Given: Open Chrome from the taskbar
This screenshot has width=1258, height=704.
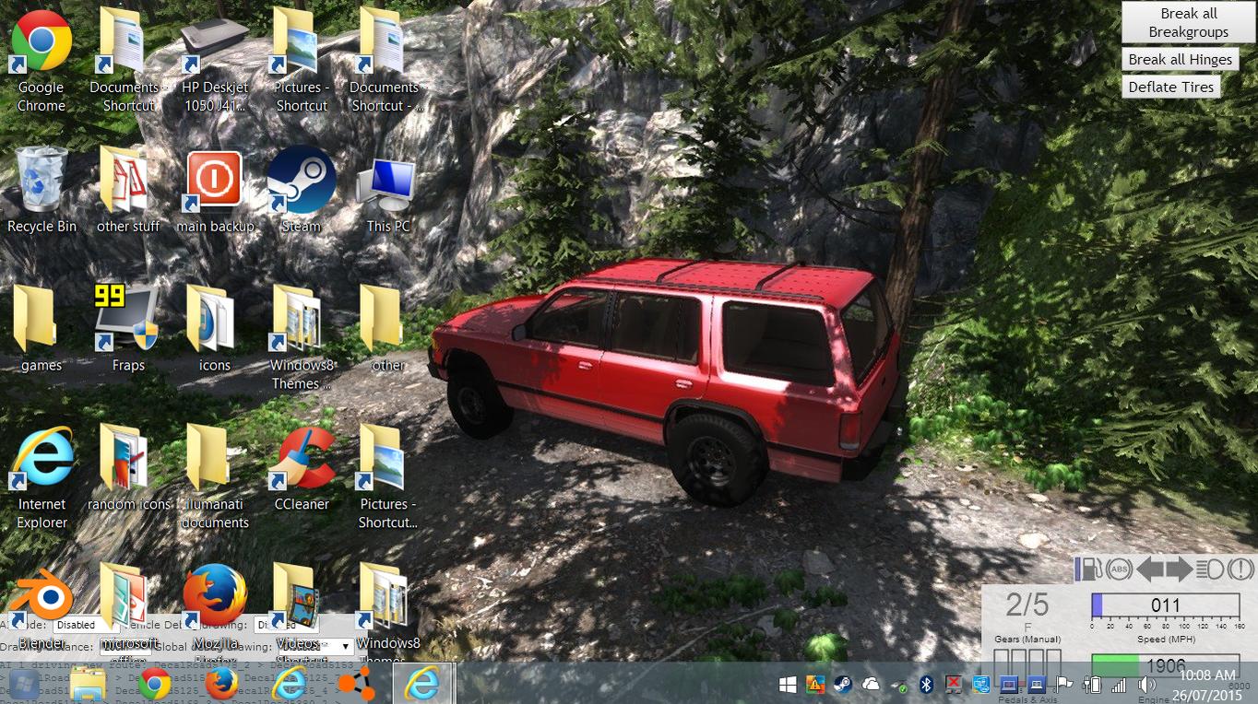Looking at the screenshot, I should point(155,684).
